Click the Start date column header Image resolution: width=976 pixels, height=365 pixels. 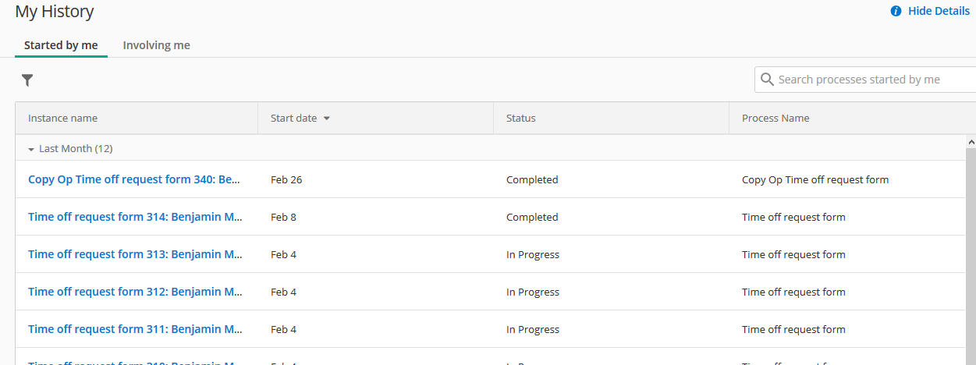(293, 119)
